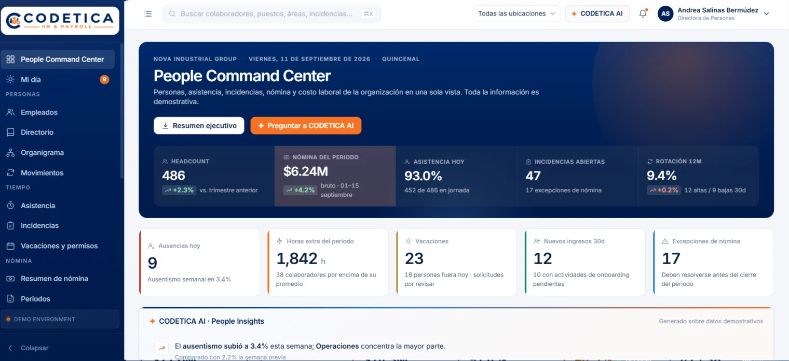
Task: Go to Mi día
Action: coord(58,80)
